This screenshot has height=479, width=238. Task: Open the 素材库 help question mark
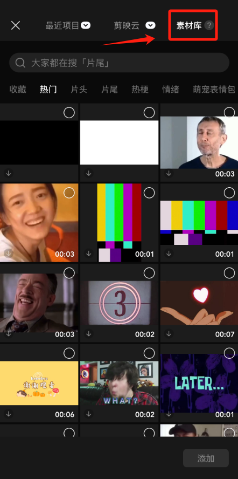pyautogui.click(x=209, y=25)
